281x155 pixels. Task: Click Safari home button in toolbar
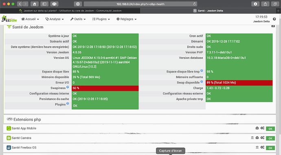click(x=35, y=4)
